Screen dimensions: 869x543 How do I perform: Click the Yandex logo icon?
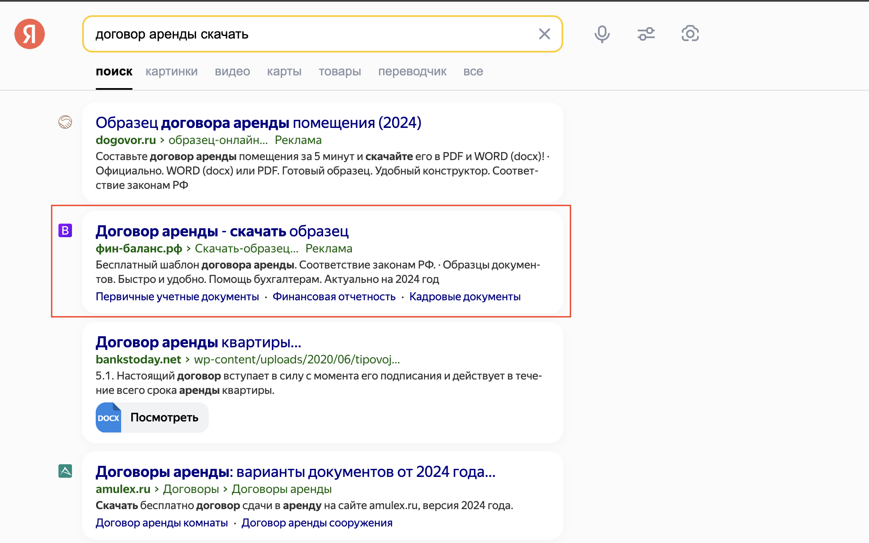click(30, 34)
